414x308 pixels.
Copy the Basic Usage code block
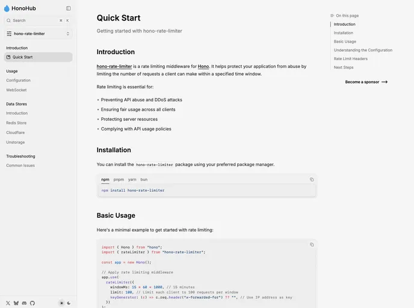(x=311, y=244)
